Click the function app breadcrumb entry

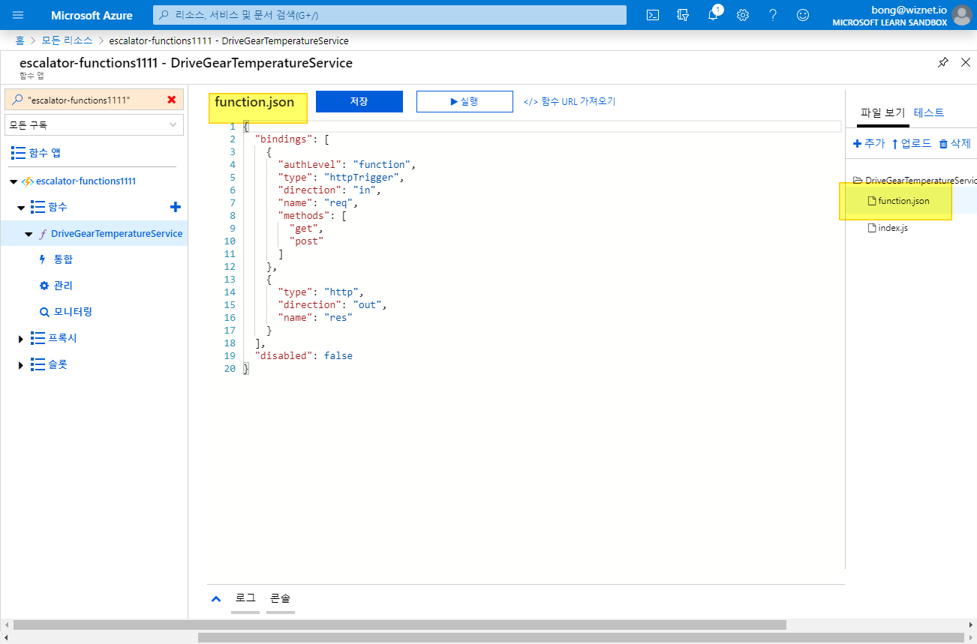228,40
